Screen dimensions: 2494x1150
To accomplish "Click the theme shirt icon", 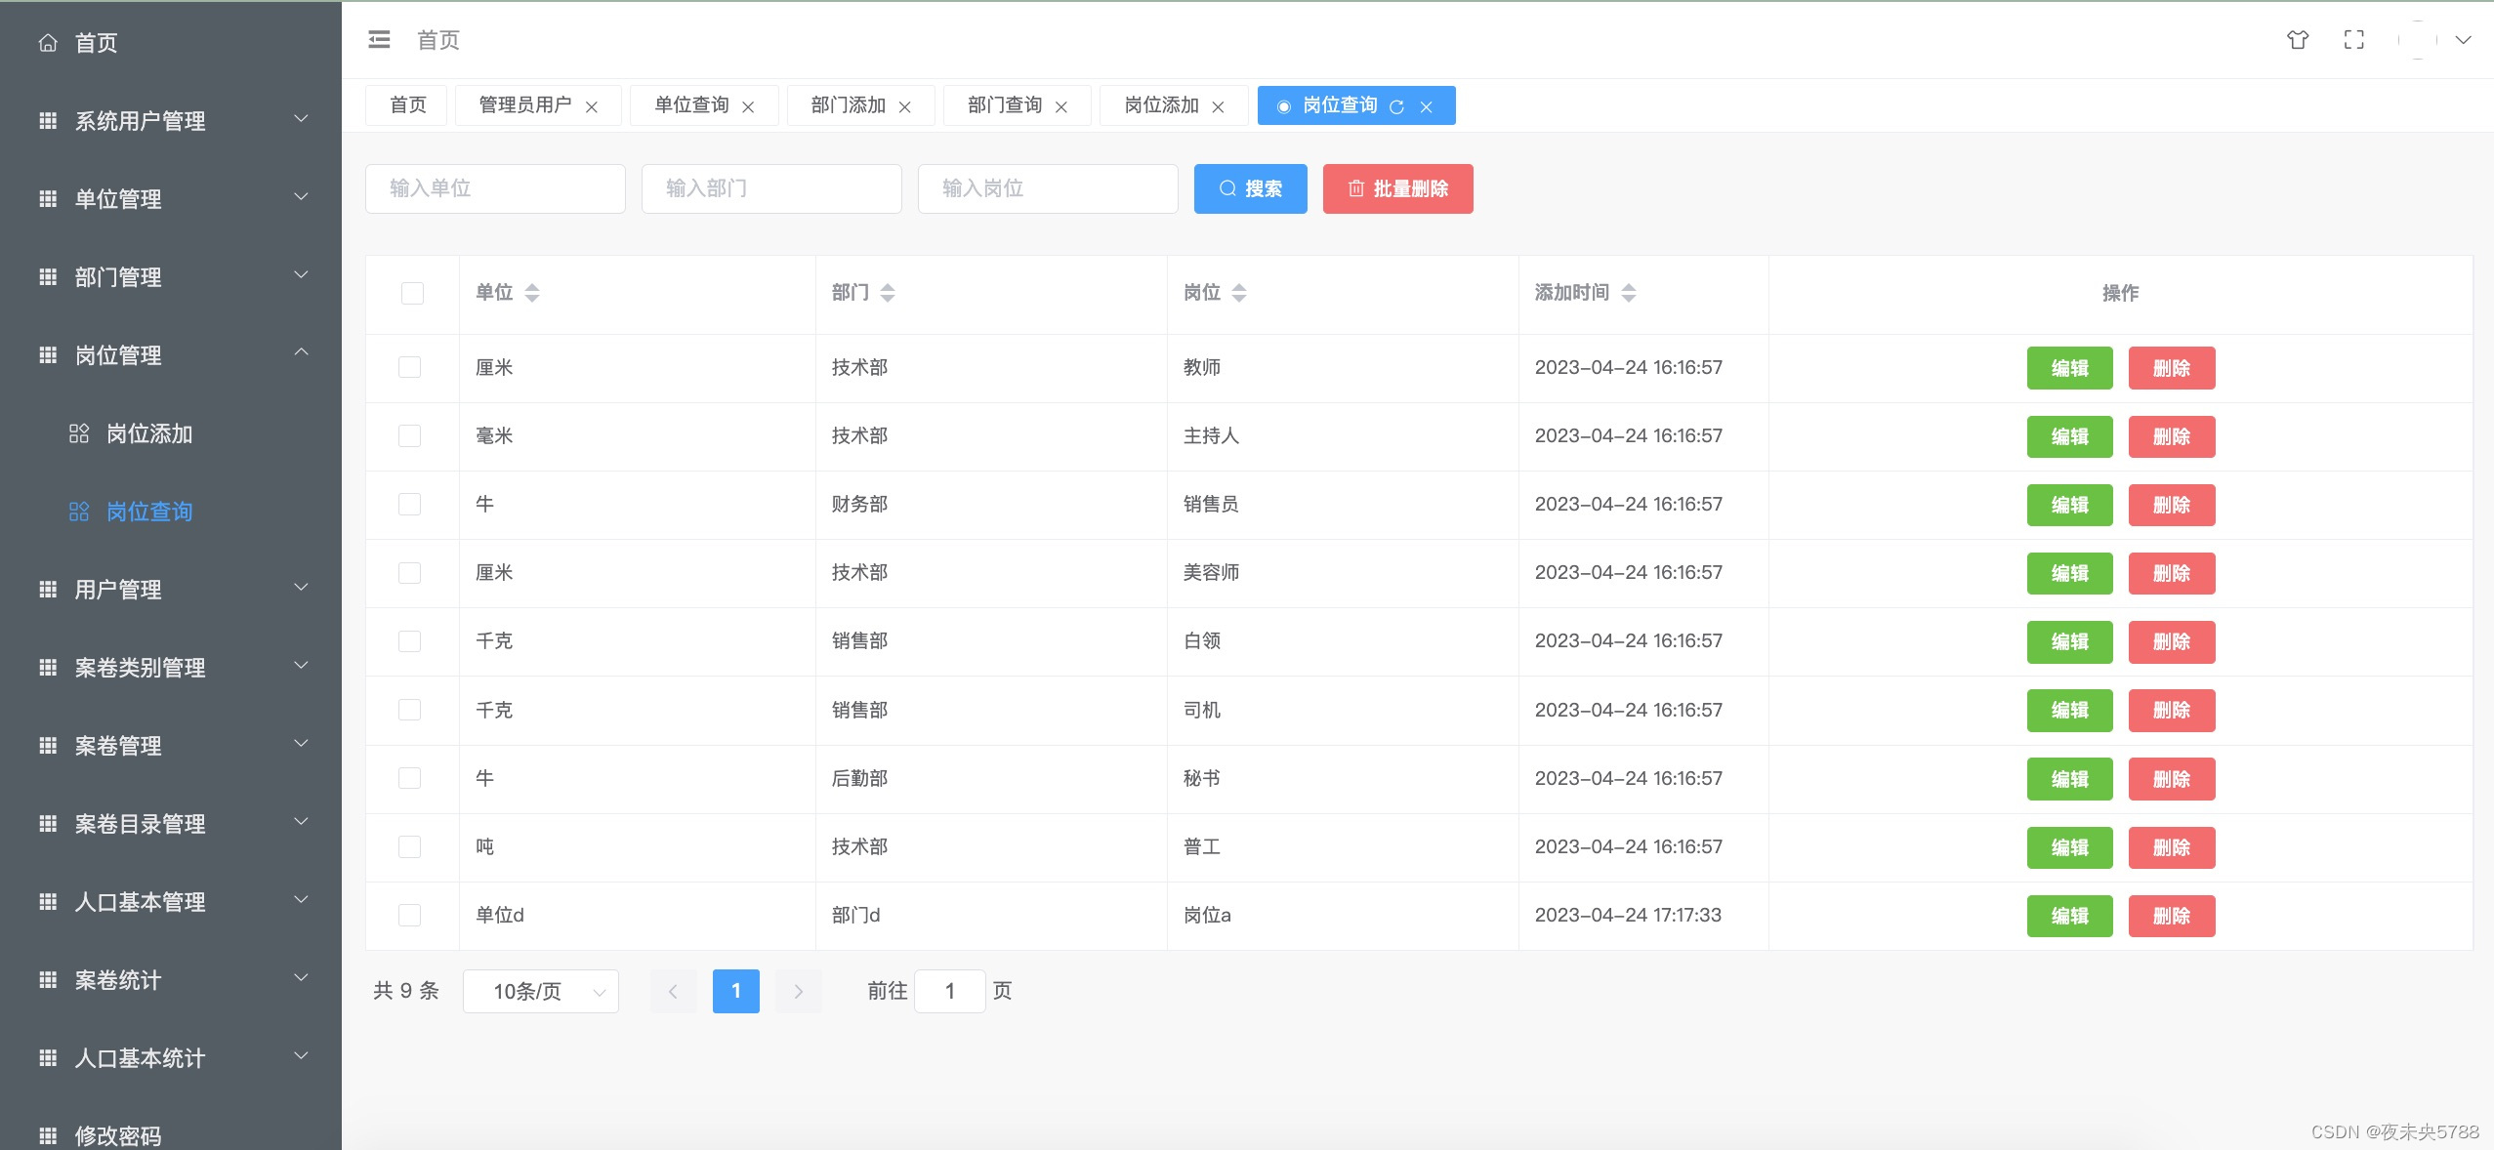I will tap(2298, 40).
